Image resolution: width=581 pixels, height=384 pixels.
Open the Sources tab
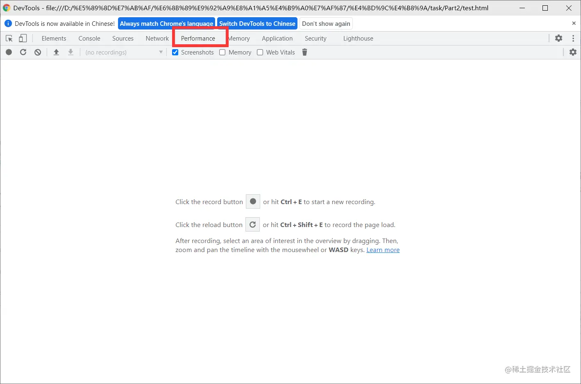tap(123, 38)
